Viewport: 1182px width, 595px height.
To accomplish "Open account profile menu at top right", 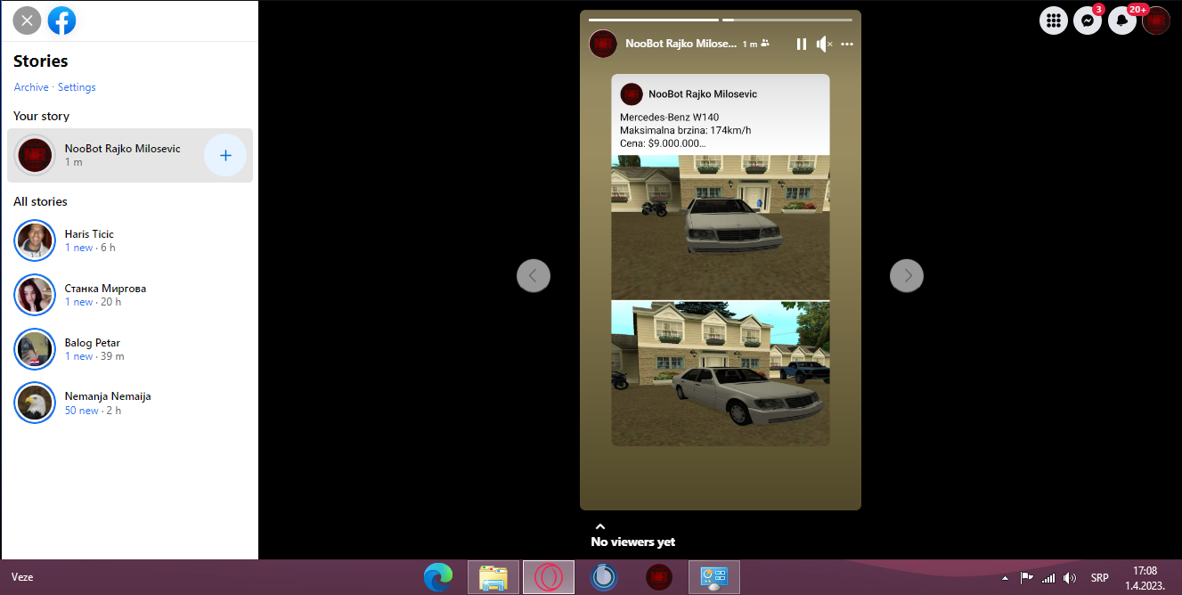I will coord(1156,20).
